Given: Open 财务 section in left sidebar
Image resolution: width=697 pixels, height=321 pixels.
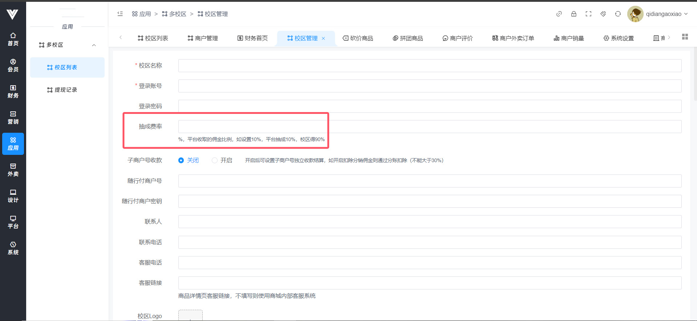Looking at the screenshot, I should click(13, 91).
